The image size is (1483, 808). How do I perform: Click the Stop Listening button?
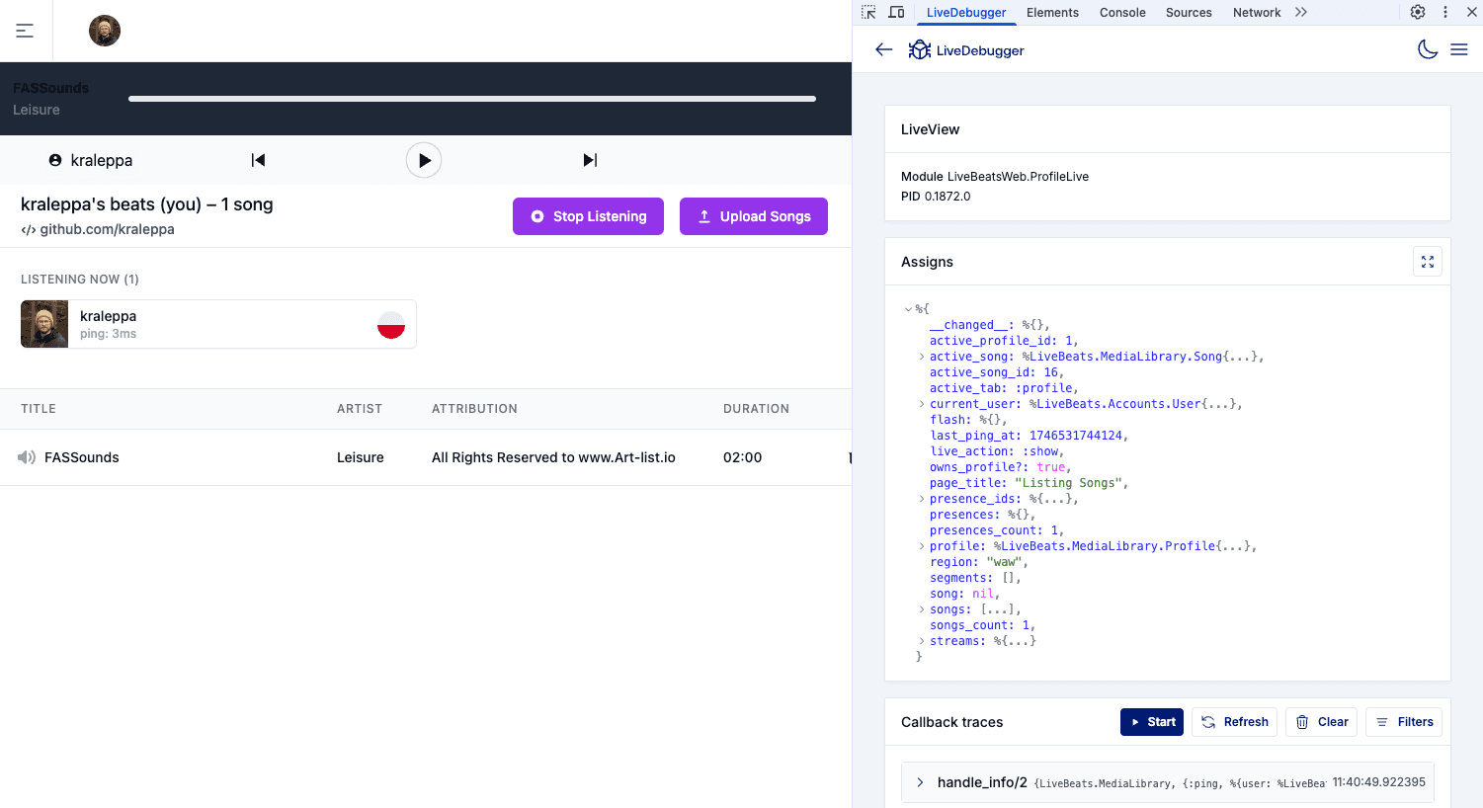pos(588,216)
